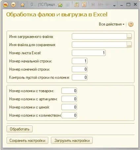Add to favorites with star-arrow icon
The width and height of the screenshot is (140, 150).
[x=60, y=5]
